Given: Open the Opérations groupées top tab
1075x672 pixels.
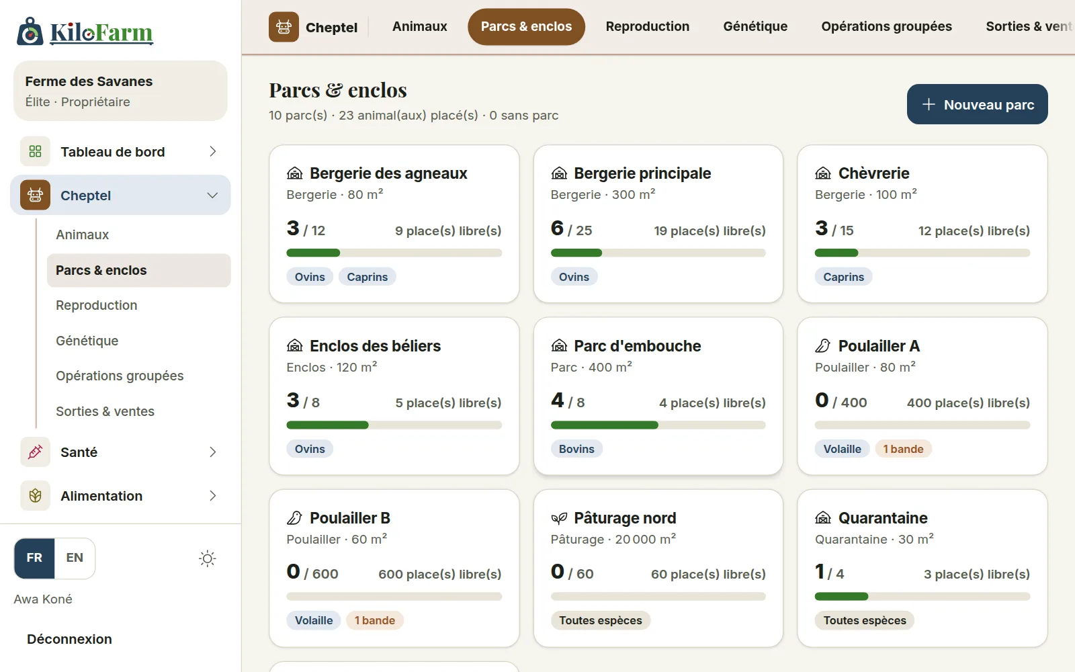Looking at the screenshot, I should click(886, 27).
